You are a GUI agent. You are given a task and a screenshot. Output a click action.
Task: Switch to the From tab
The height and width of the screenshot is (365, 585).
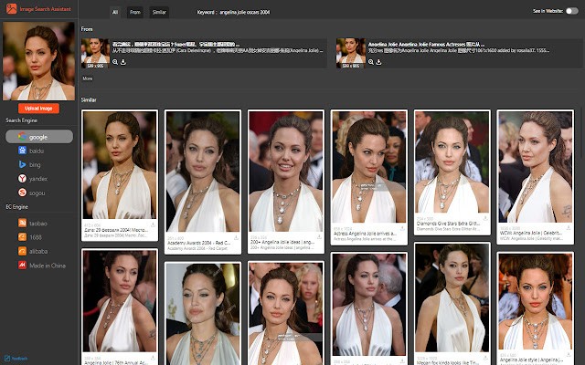click(x=135, y=12)
